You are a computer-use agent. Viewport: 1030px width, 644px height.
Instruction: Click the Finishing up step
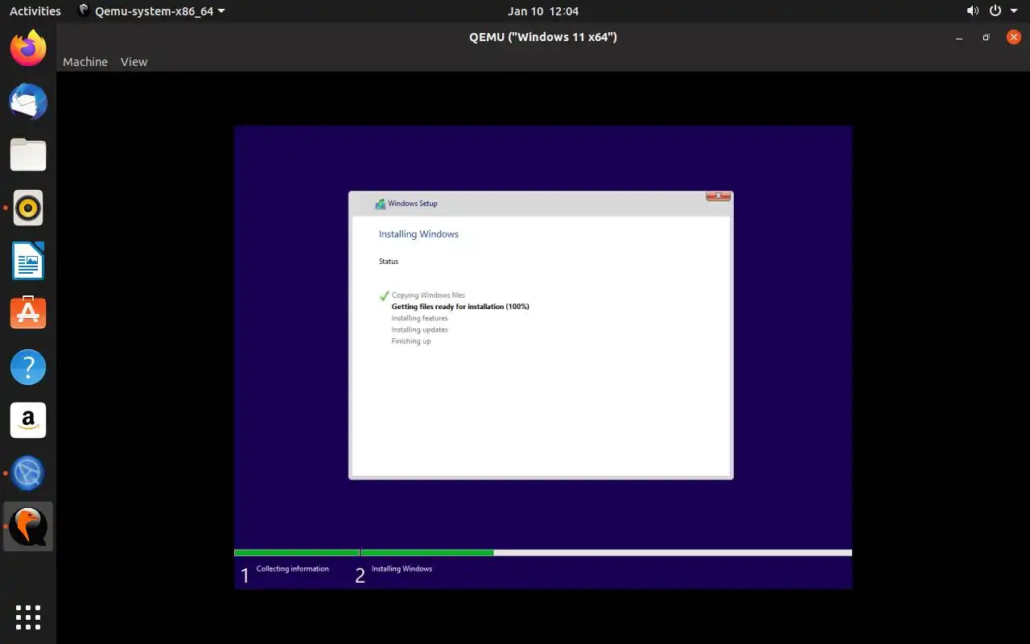[x=410, y=341]
